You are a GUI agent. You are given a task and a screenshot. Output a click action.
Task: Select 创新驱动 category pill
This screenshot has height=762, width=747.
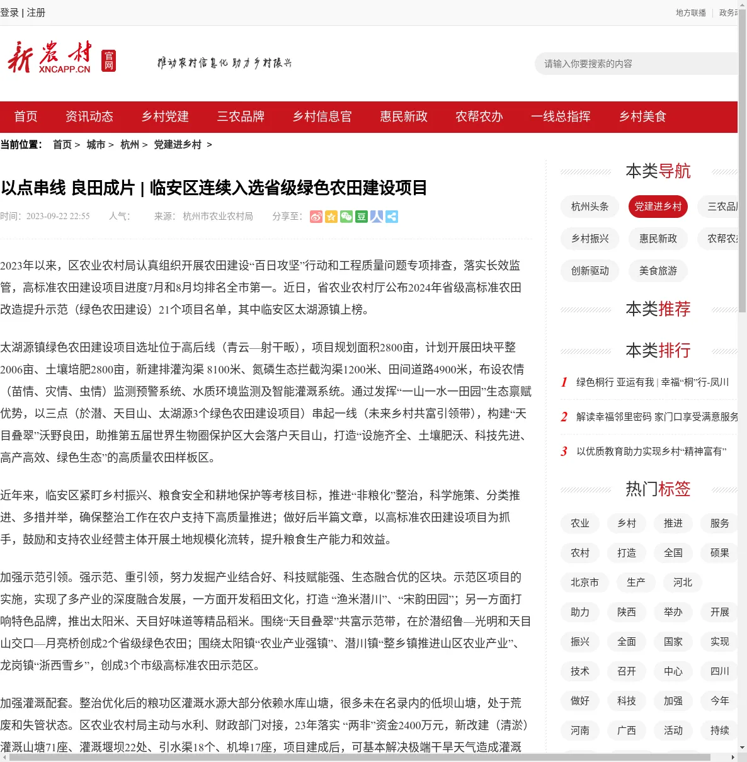click(590, 271)
